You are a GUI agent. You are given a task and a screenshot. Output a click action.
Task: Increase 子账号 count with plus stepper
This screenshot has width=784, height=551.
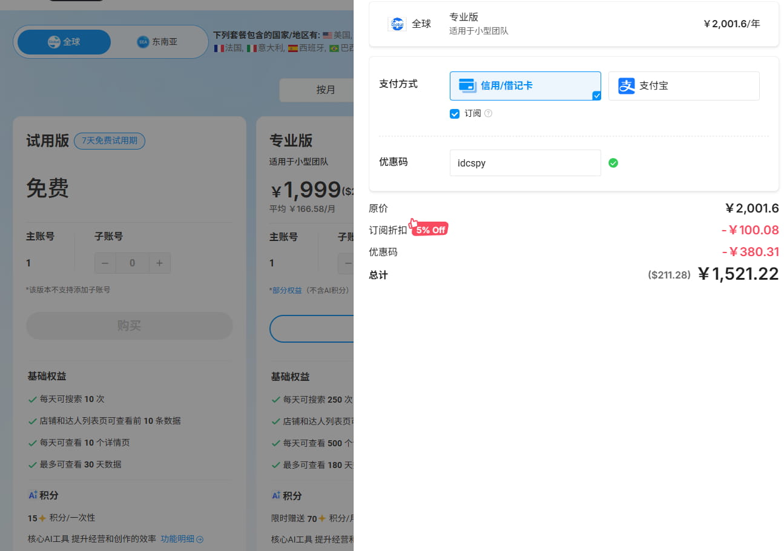[159, 263]
